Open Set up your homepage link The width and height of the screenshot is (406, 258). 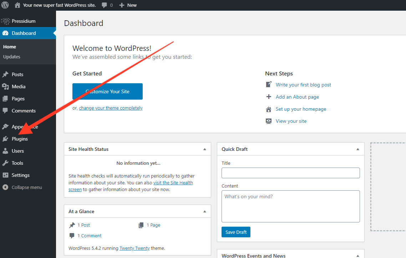301,109
